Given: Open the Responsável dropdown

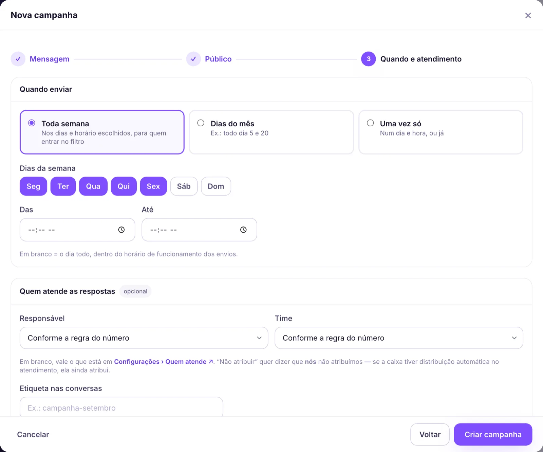Looking at the screenshot, I should [x=144, y=338].
